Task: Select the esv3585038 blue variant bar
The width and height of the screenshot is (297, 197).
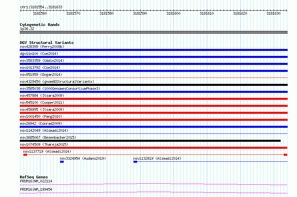Action: point(154,92)
